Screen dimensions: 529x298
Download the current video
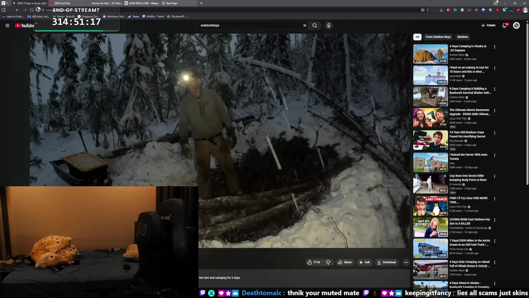tap(386, 262)
